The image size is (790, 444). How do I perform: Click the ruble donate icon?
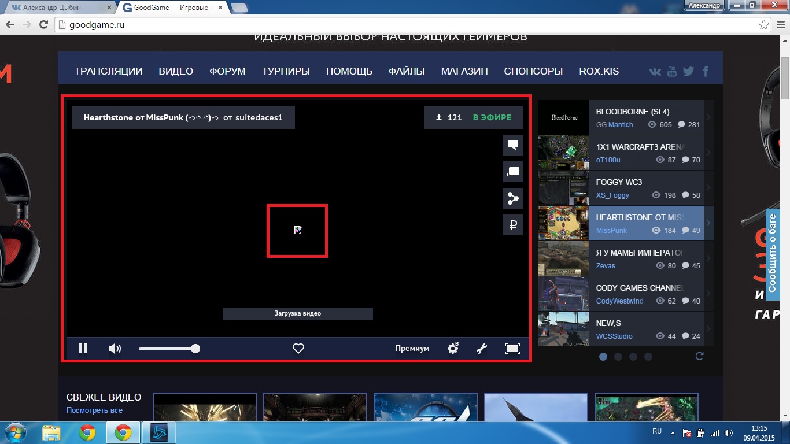(513, 225)
